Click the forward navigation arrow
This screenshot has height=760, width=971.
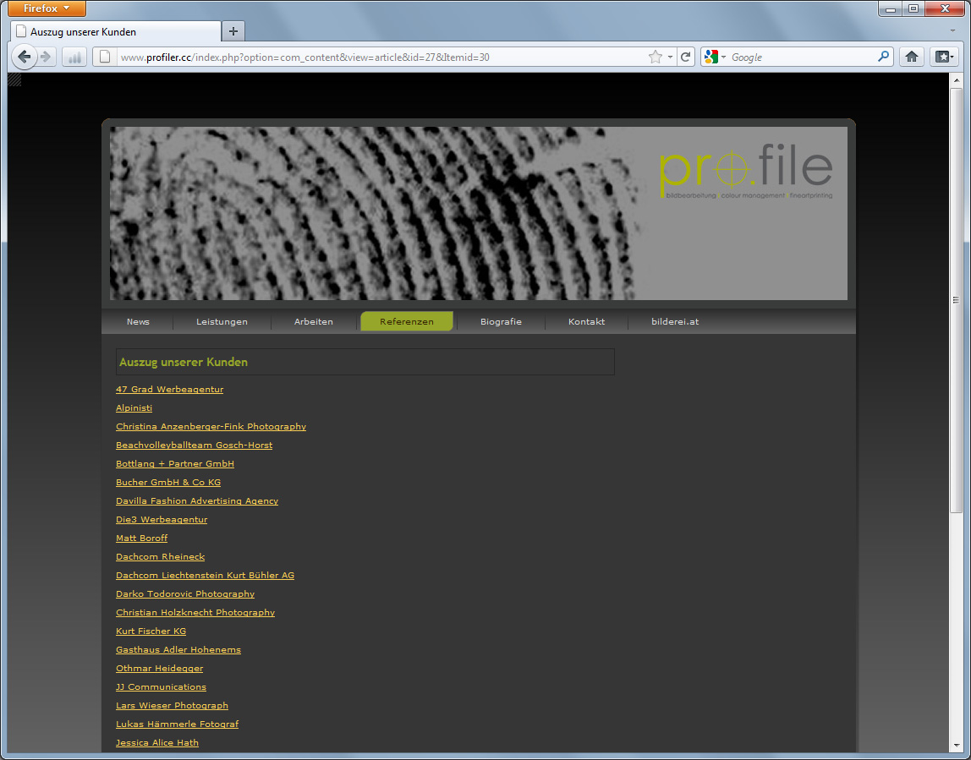(x=46, y=57)
